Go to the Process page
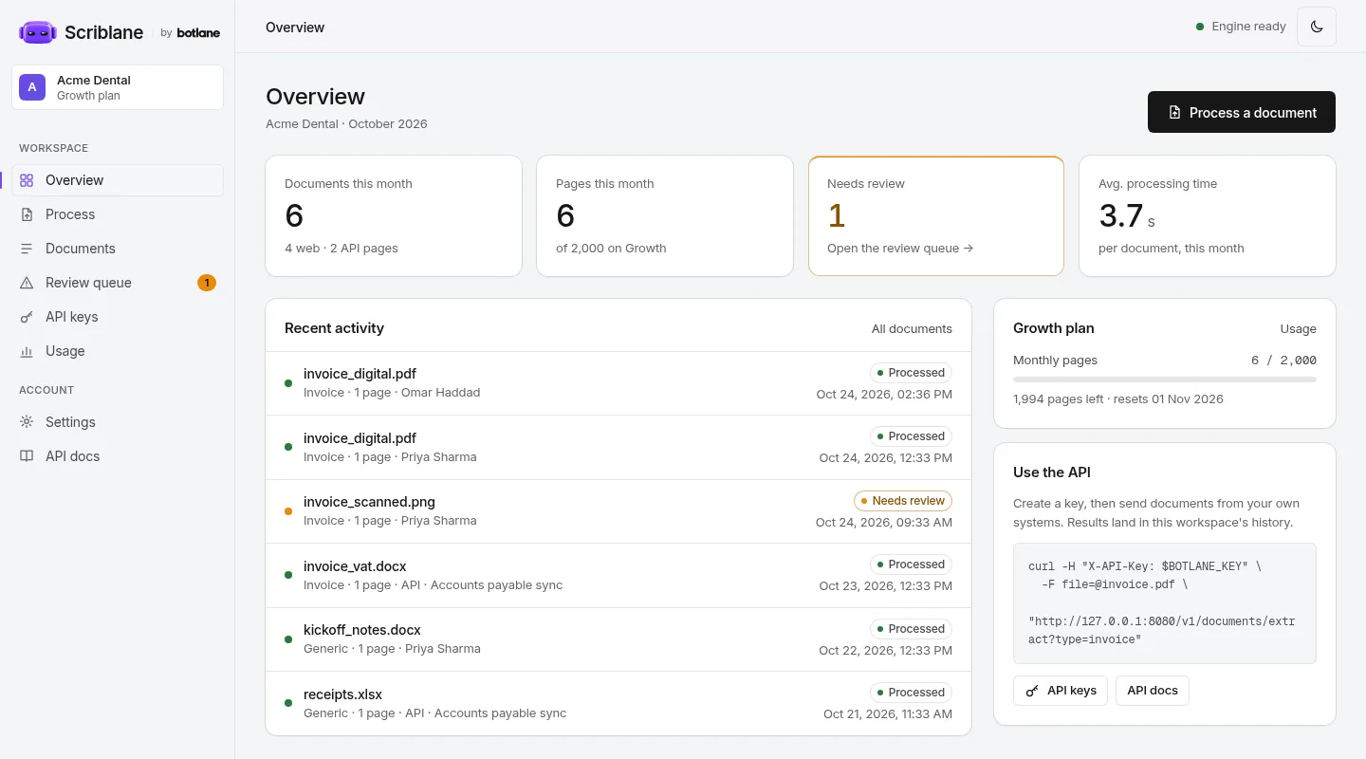Screen dimensions: 1366x759 point(118,214)
